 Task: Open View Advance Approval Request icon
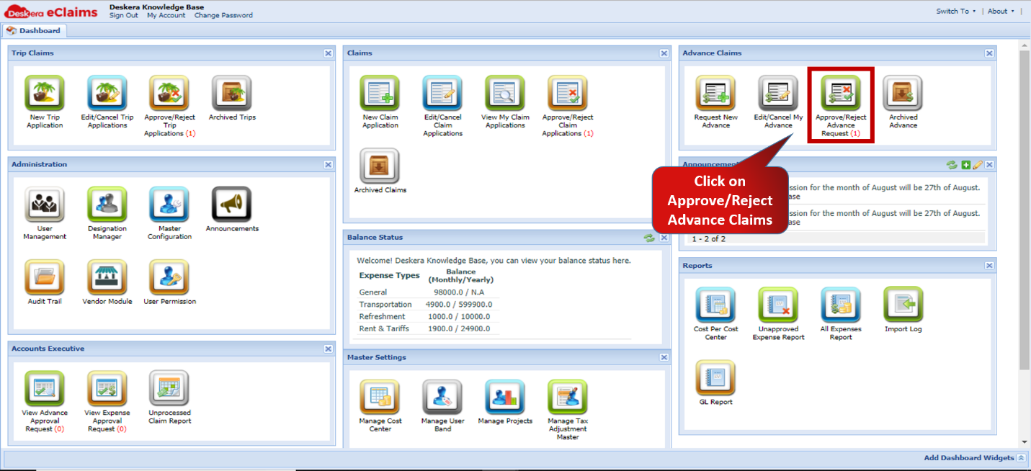click(45, 389)
